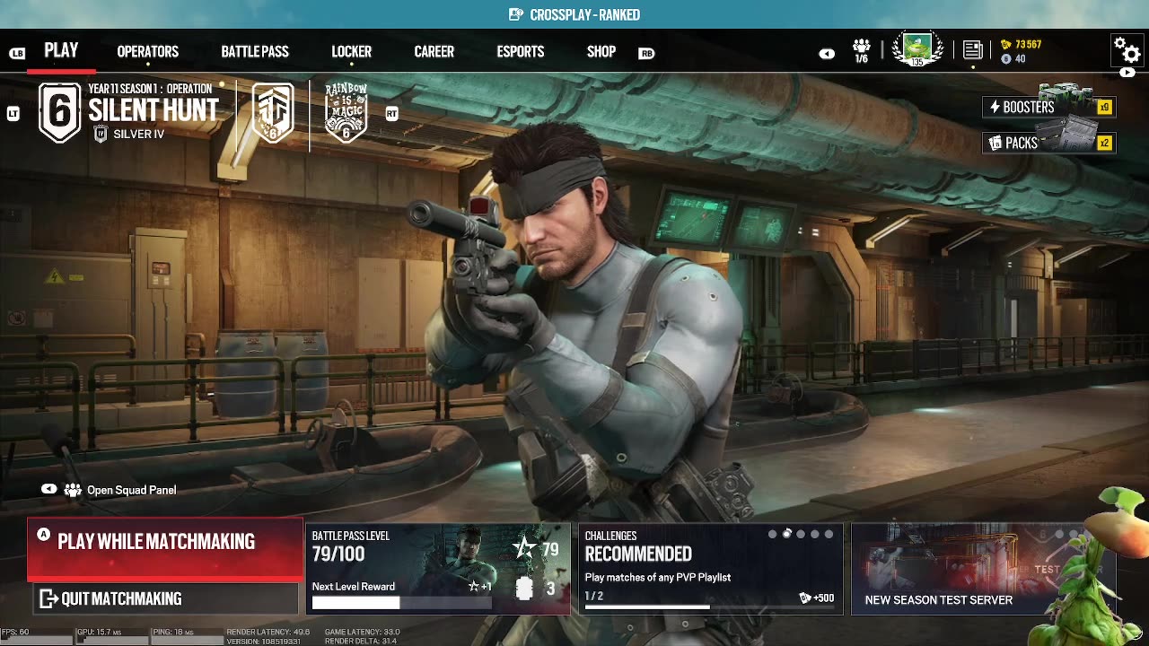This screenshot has width=1149, height=646.
Task: Open the Packs button
Action: 1048,143
